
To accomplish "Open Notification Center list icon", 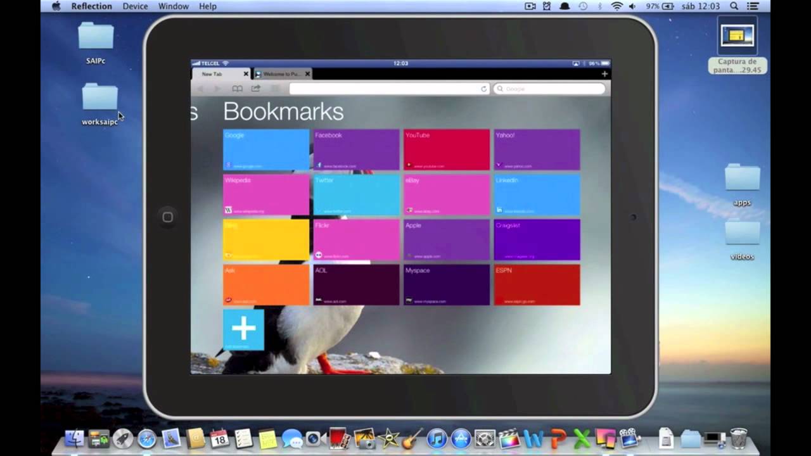I will pos(753,6).
